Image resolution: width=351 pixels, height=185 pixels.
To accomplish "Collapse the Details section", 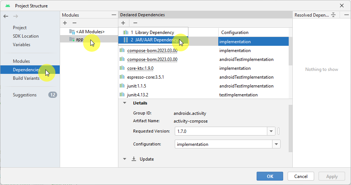I will tap(125, 103).
